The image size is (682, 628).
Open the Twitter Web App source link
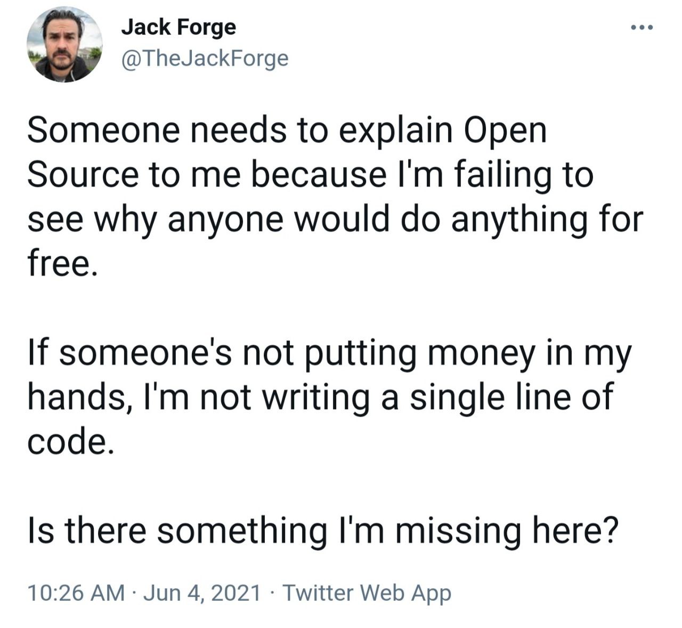click(x=367, y=593)
